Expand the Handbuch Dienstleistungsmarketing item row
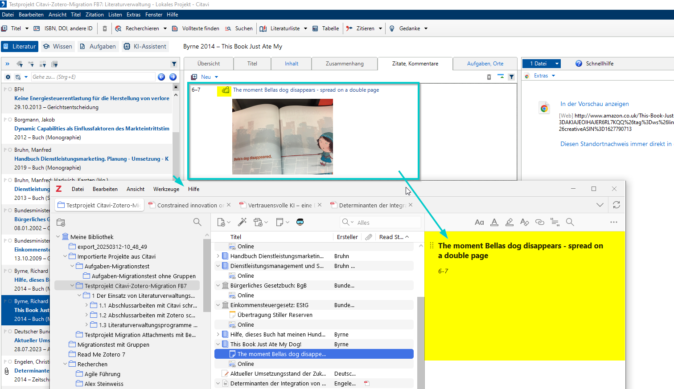 (x=218, y=256)
